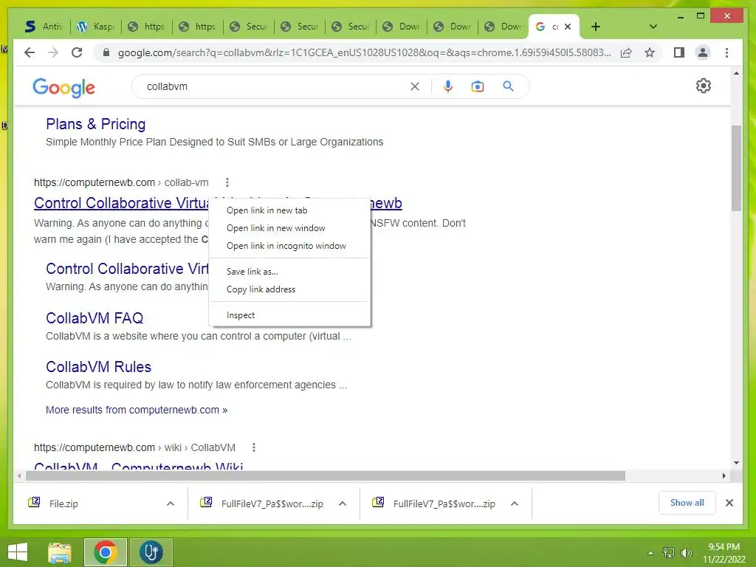Open indented Control Collaborative Virt sublink
Screen dimensions: 756x567
click(x=127, y=269)
